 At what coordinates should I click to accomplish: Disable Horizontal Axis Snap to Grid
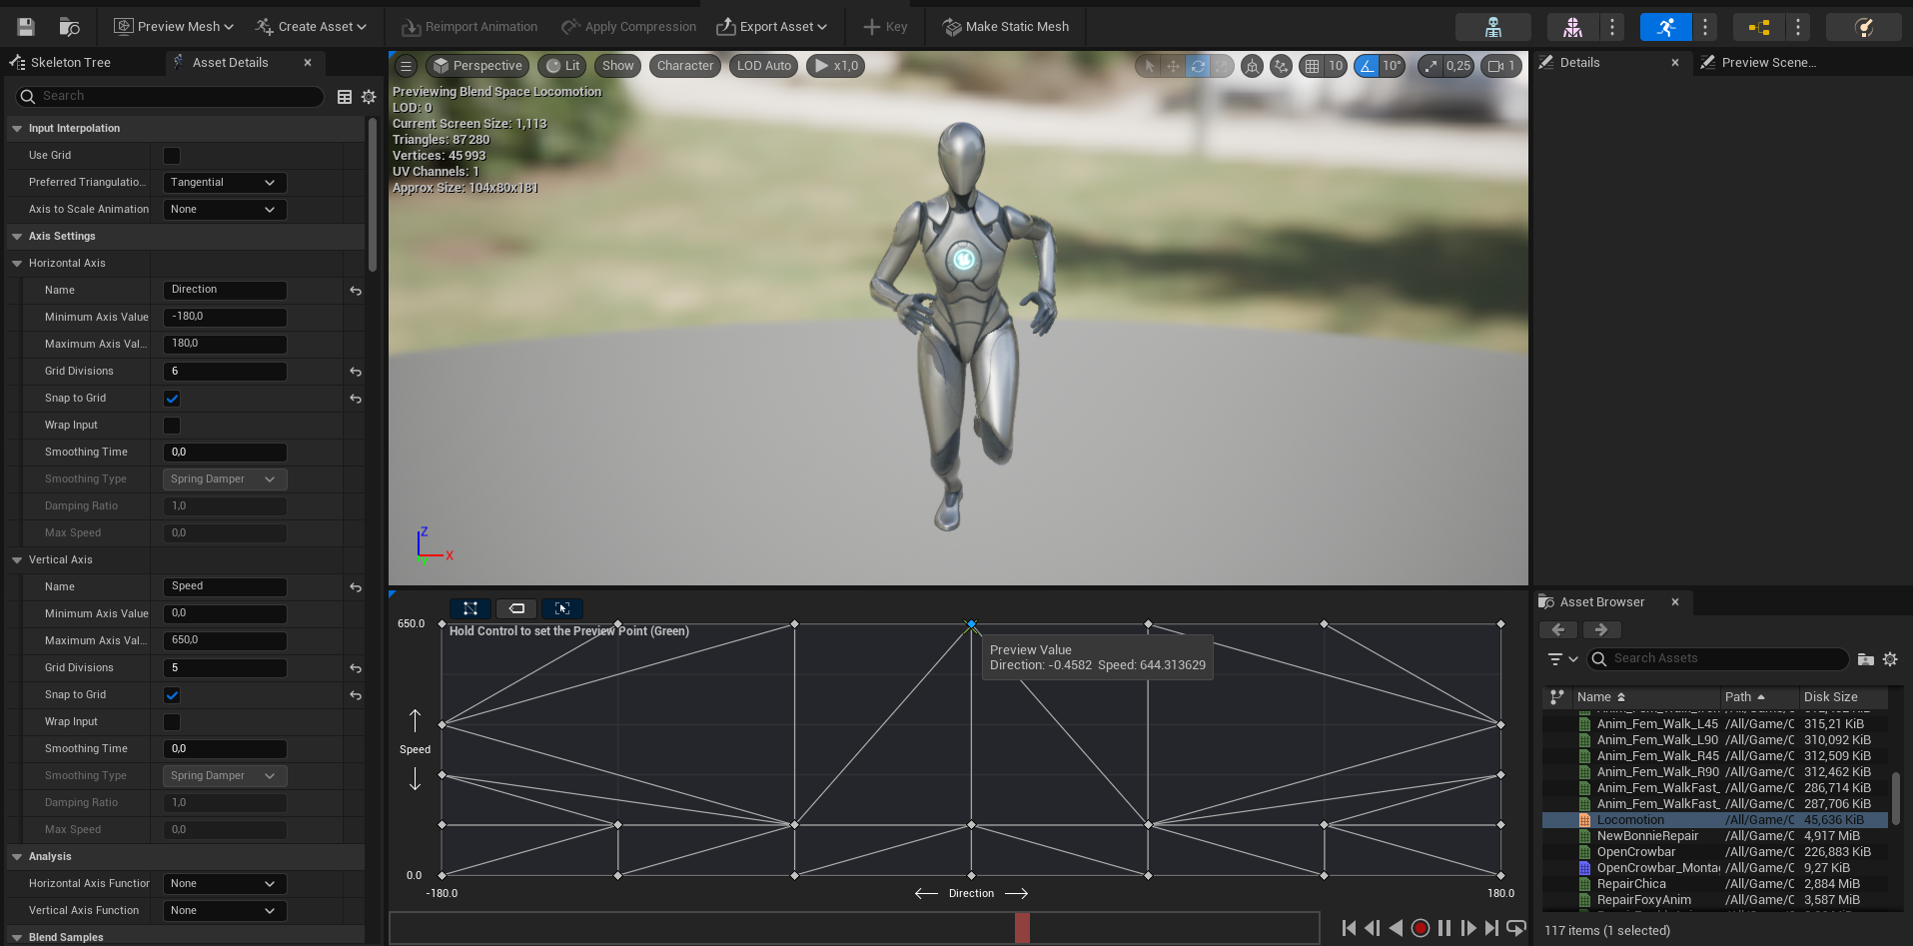172,399
